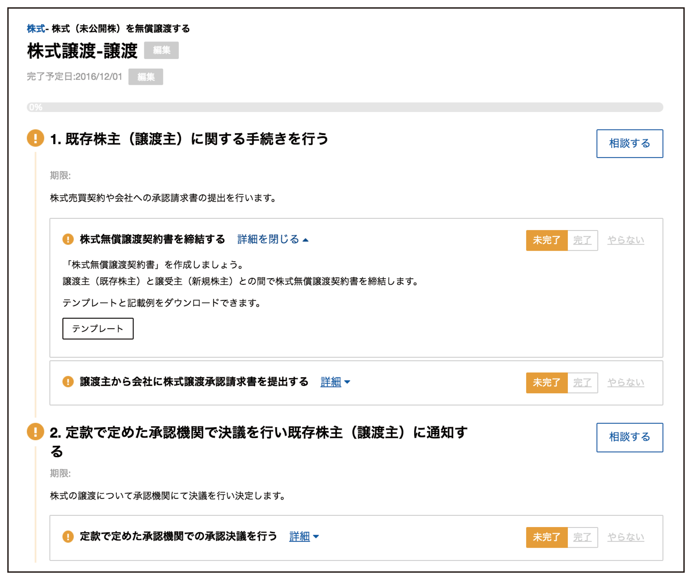Click やらない for 株式無償譲渡契約書 task
Viewport: 692px width, 580px height.
[625, 241]
